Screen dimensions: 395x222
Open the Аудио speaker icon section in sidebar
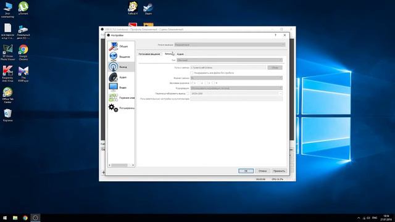click(113, 77)
